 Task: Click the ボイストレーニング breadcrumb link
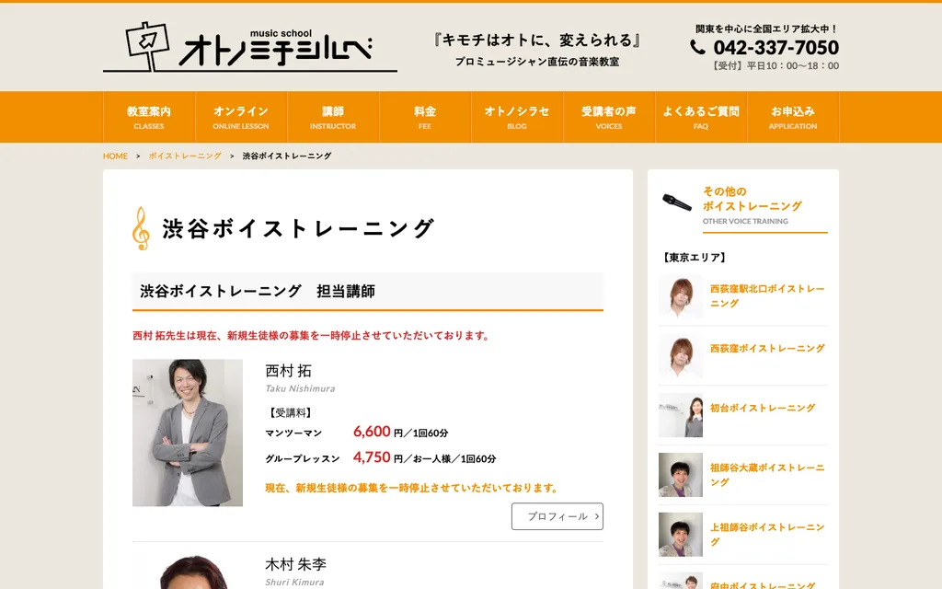click(x=185, y=156)
